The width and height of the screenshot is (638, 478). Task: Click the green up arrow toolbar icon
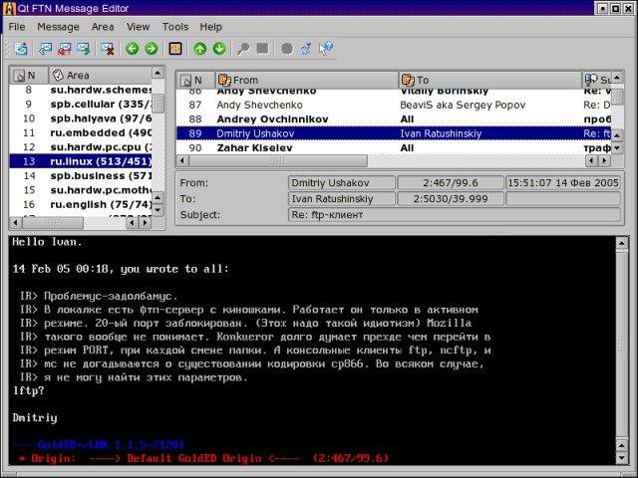[x=199, y=49]
